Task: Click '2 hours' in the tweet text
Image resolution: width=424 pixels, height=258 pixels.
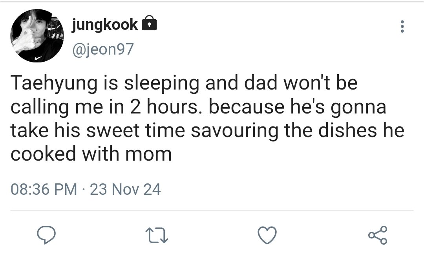Action: coord(164,106)
